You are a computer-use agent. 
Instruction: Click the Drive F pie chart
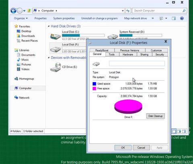[x=128, y=107]
